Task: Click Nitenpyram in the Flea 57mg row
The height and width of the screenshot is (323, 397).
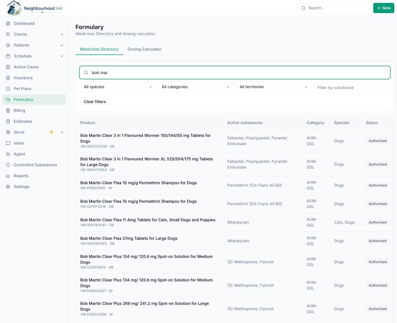Action: pos(238,241)
